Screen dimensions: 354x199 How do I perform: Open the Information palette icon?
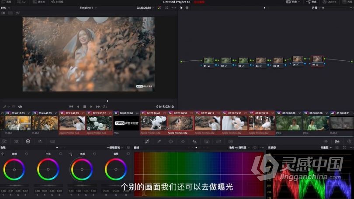[x=349, y=141]
